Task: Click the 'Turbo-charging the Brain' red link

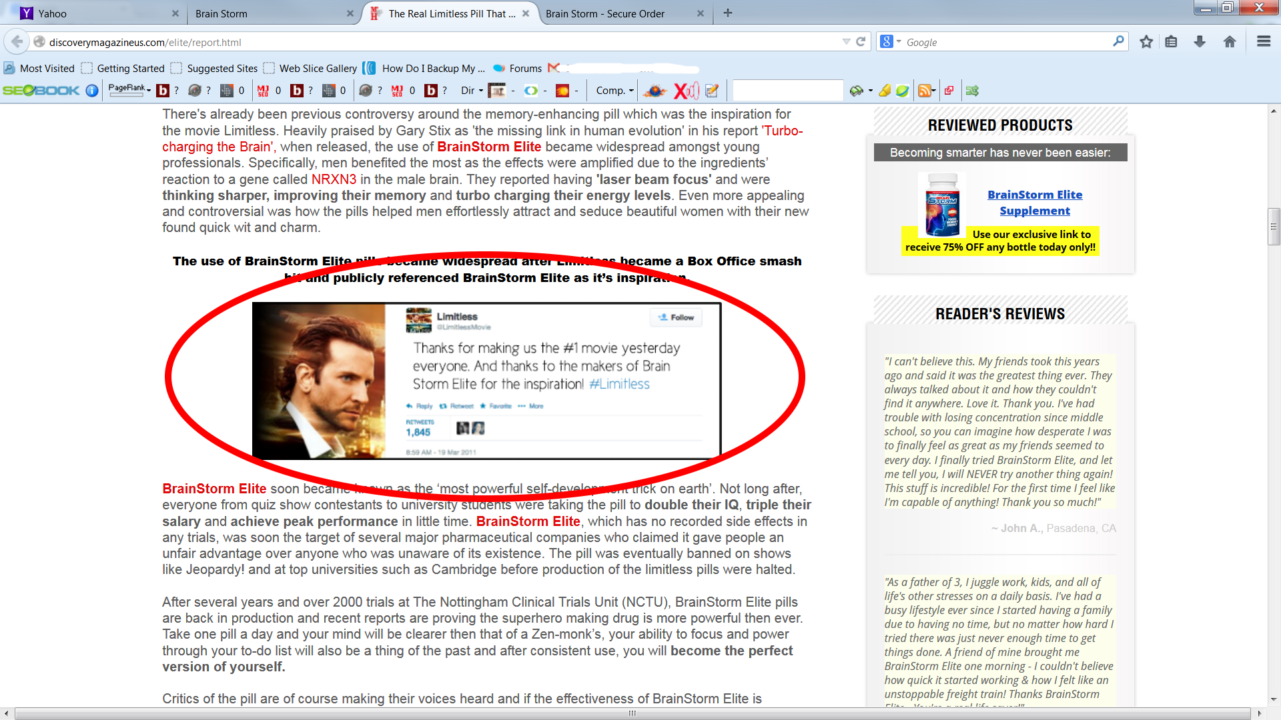Action: [x=482, y=139]
